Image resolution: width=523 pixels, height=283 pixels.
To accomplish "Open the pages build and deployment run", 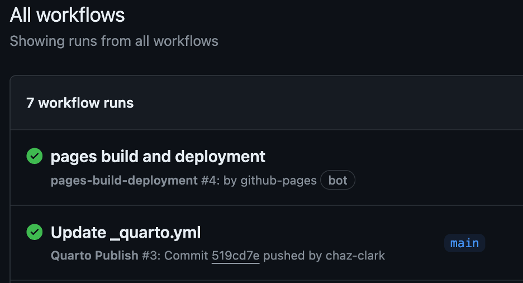I will (x=158, y=157).
